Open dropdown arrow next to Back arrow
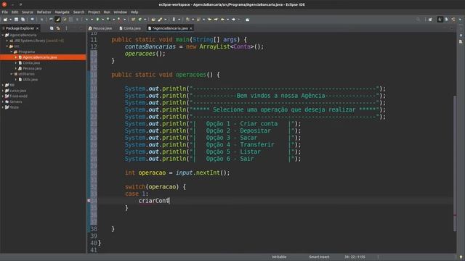 tap(227, 20)
